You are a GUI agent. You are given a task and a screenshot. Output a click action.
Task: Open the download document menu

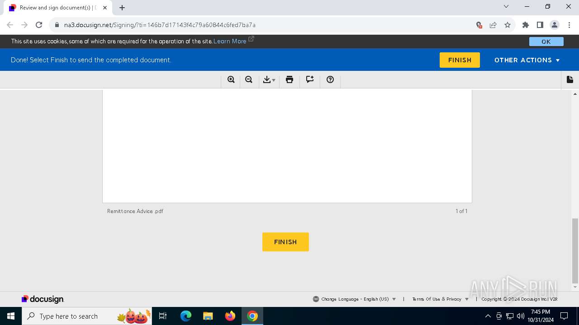[x=269, y=80]
